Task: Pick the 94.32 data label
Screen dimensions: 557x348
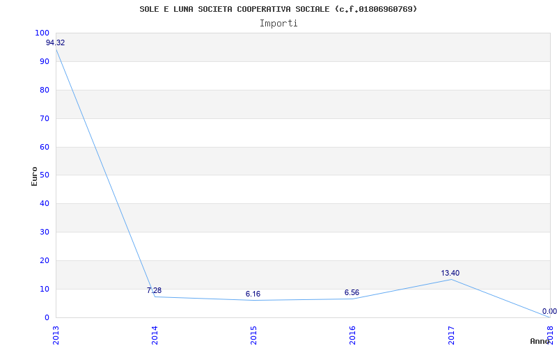Action: point(56,42)
